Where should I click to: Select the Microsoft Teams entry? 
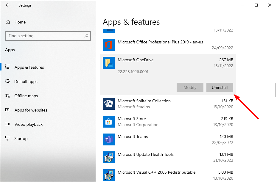(x=168, y=139)
